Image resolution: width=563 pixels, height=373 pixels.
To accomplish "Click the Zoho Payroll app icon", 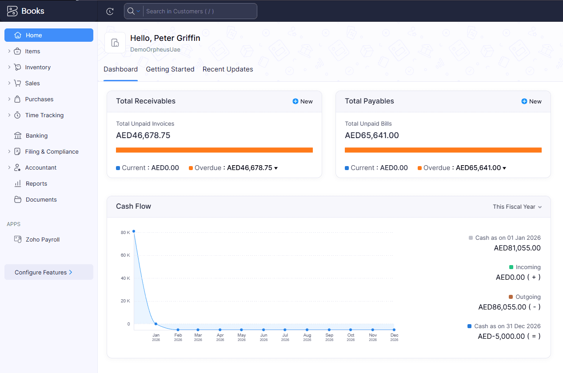I will [18, 239].
